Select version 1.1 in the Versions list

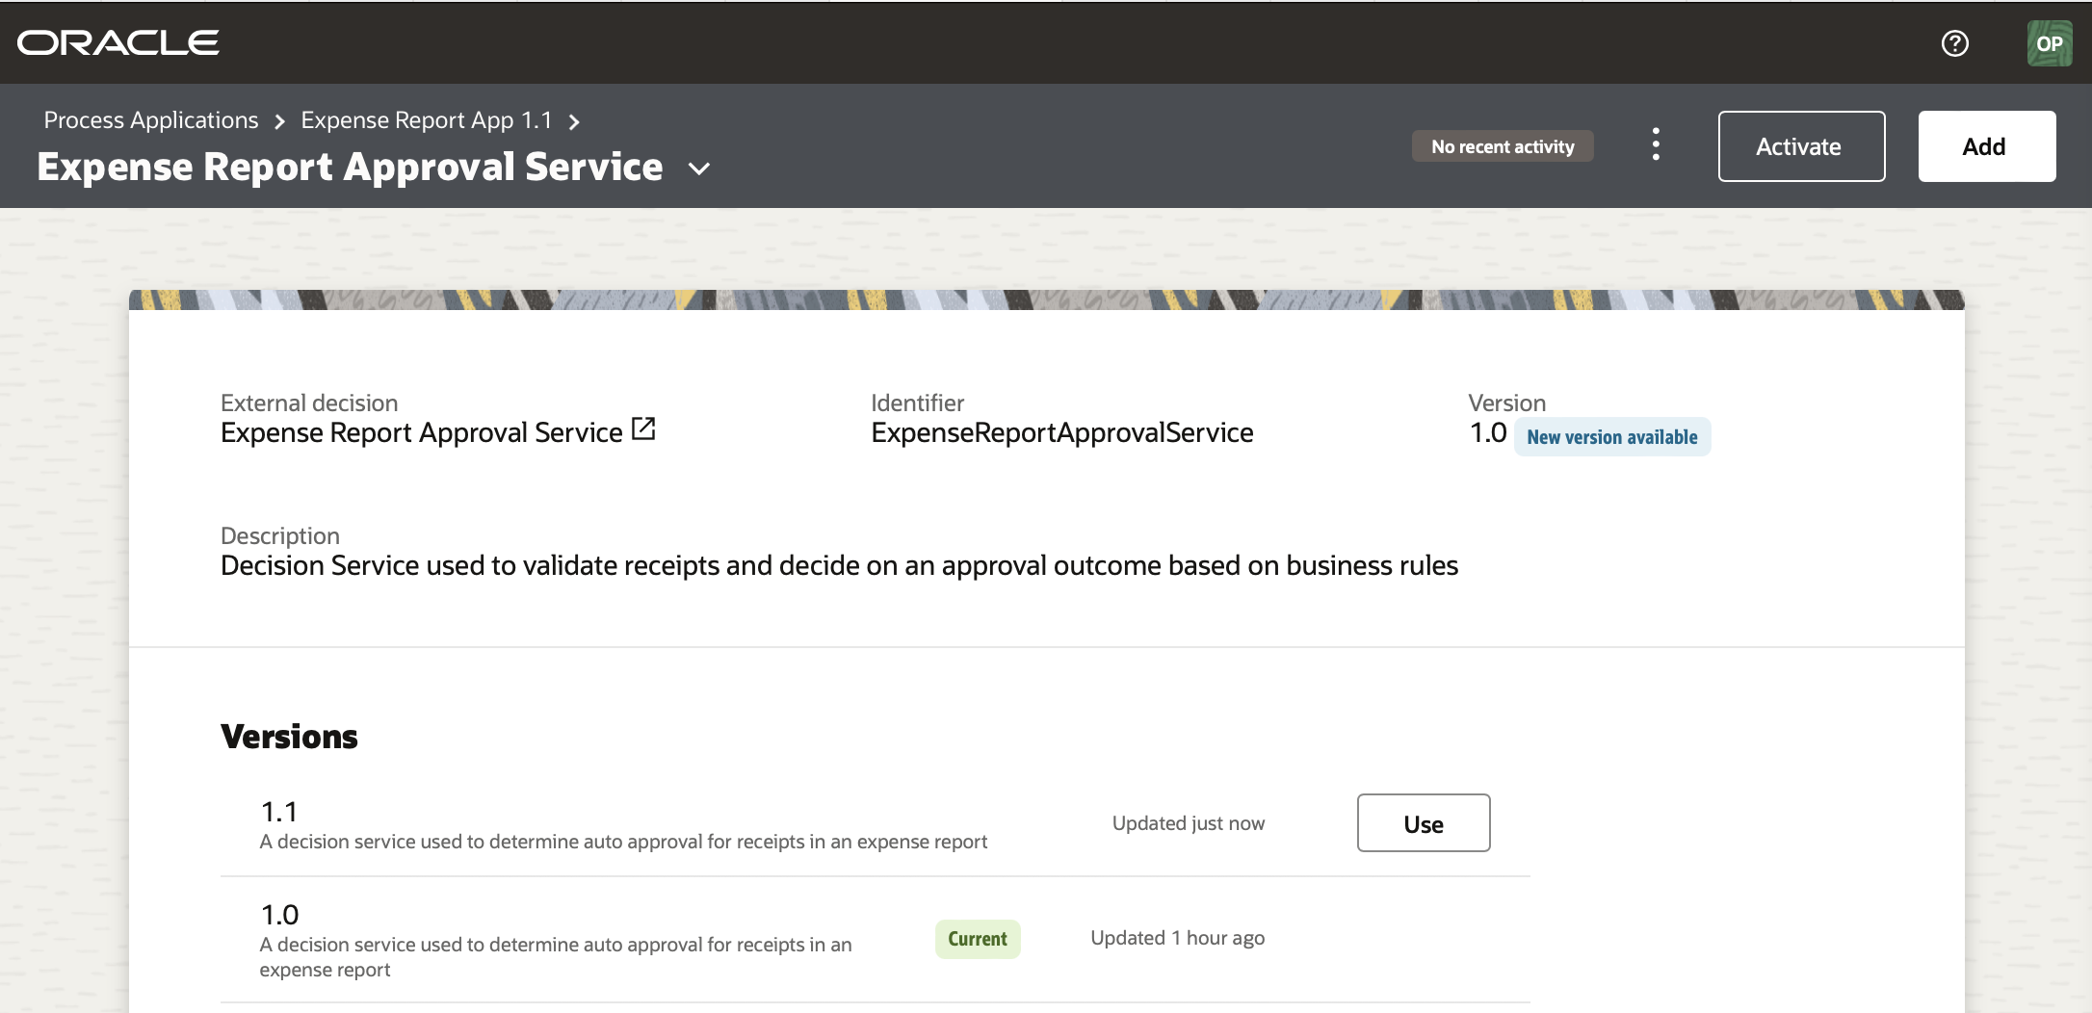point(278,812)
